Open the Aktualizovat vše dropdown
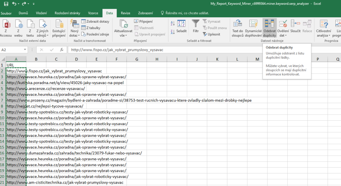Screen dimensions: 341x186 (123, 28)
